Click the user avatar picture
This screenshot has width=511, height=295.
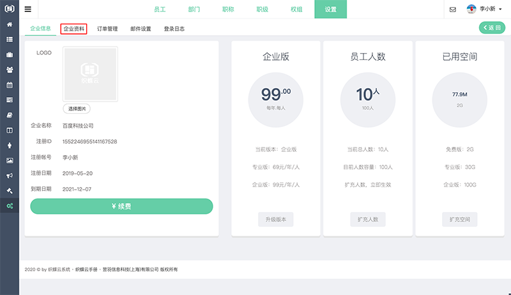(471, 9)
